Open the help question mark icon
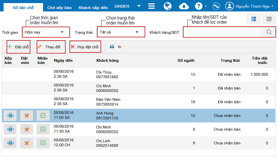Screen dimensions: 278x157 [x=199, y=6]
